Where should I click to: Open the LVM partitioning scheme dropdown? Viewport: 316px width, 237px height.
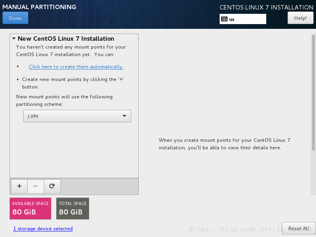[77, 116]
